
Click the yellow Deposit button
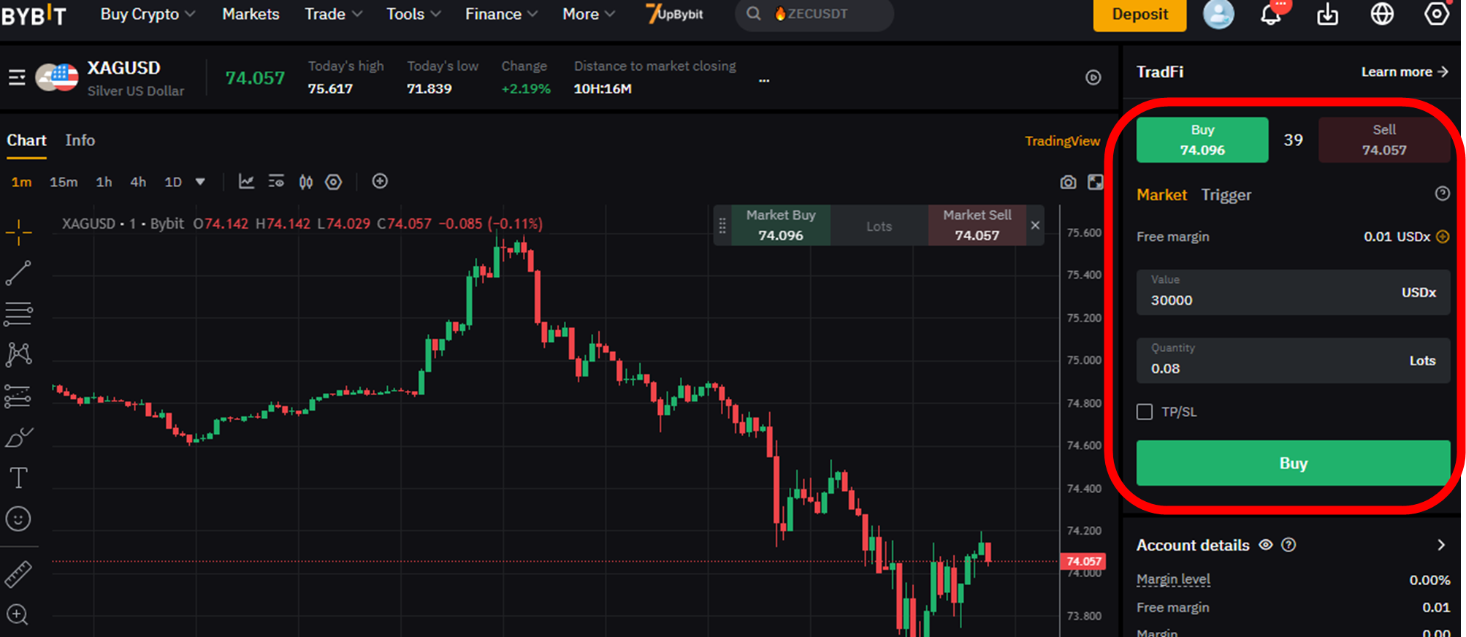pyautogui.click(x=1139, y=15)
